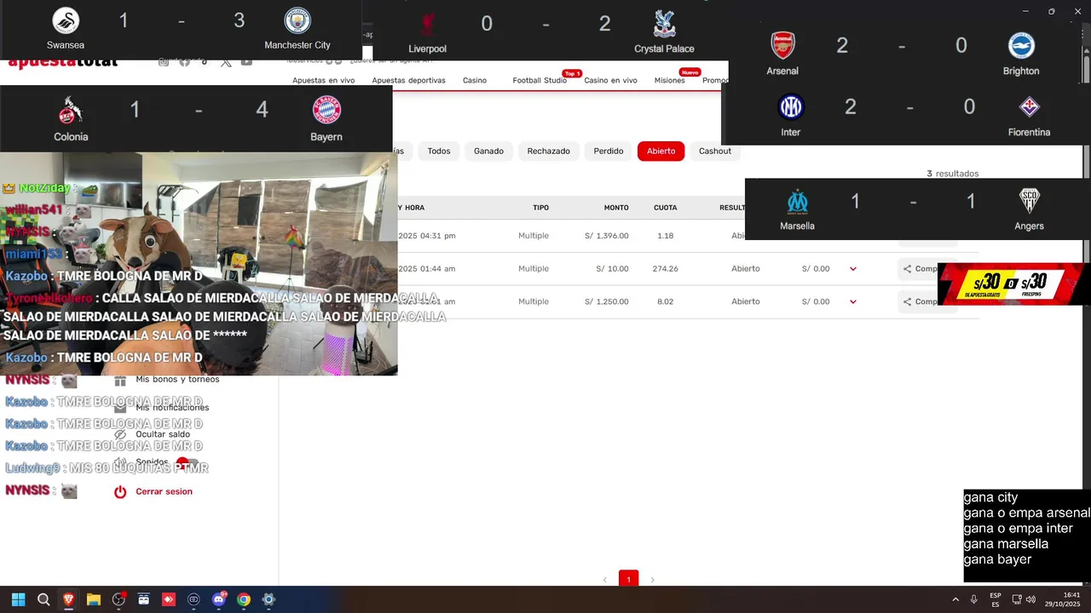
Task: Click the apuestatotal logo
Action: tap(63, 64)
